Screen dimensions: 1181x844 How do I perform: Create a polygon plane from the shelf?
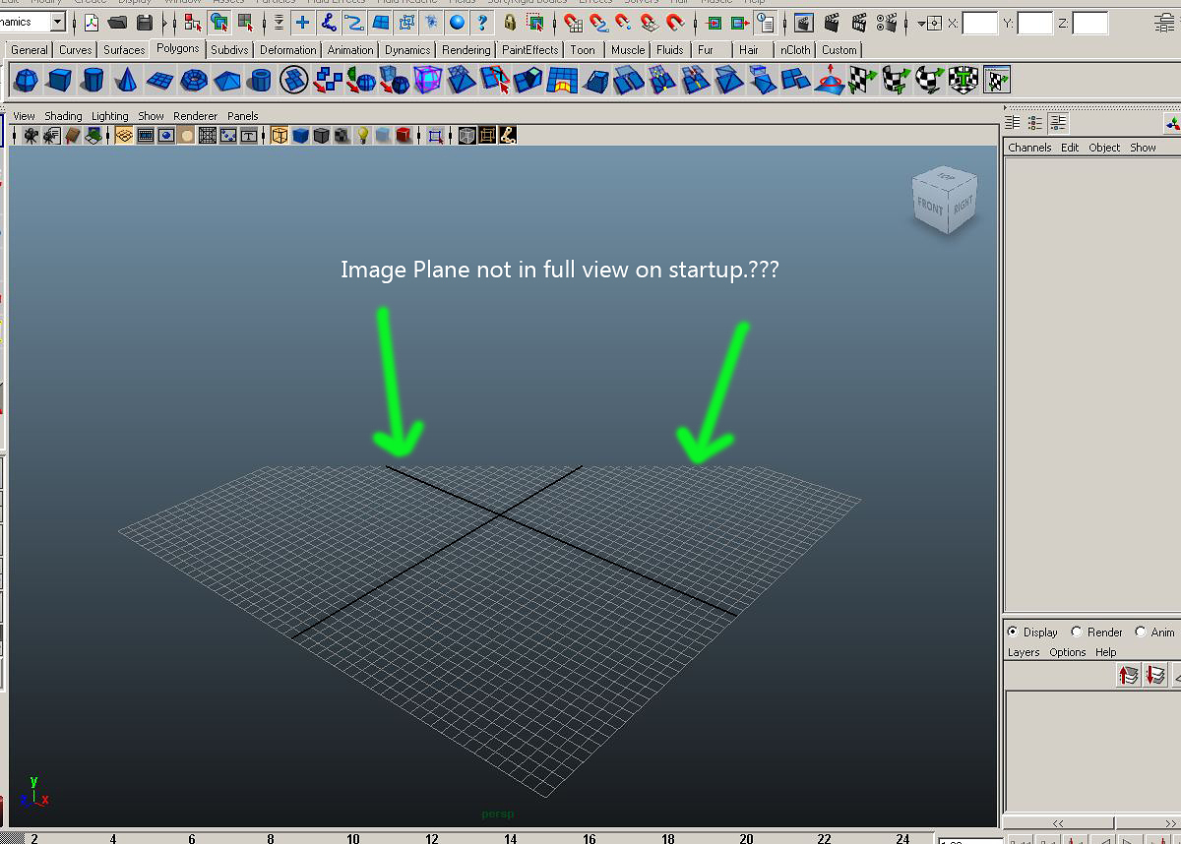click(160, 80)
